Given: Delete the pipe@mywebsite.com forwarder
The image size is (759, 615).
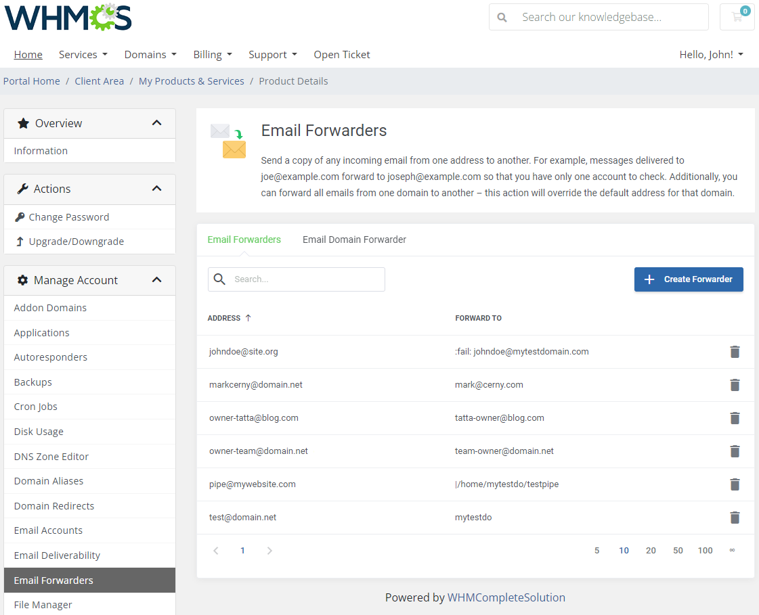Looking at the screenshot, I should [735, 484].
